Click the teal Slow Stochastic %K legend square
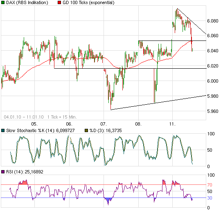223x211 pixels. (x=3, y=130)
